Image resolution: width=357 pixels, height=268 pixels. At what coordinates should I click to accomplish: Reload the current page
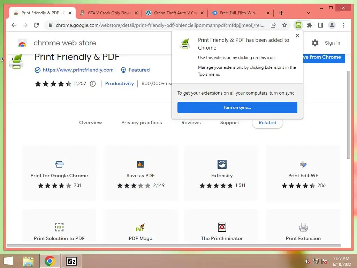pos(36,25)
